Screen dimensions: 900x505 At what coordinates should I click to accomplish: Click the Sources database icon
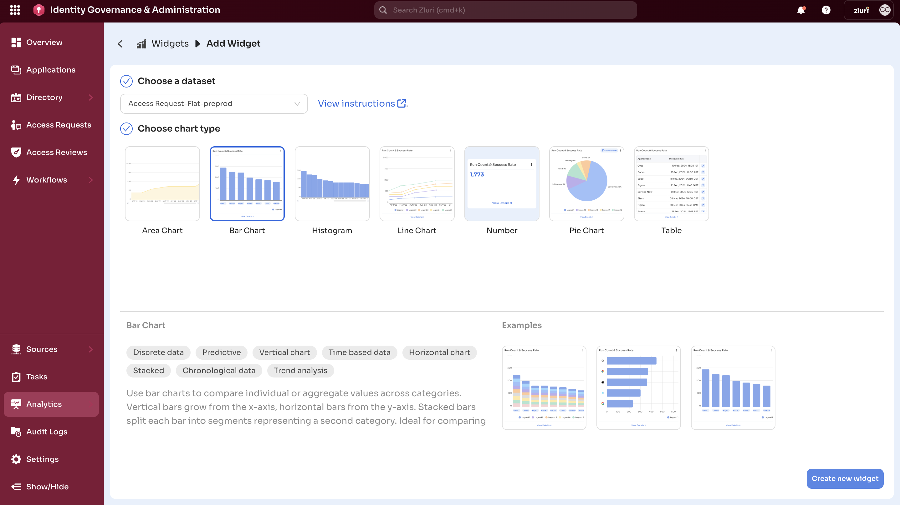coord(16,349)
